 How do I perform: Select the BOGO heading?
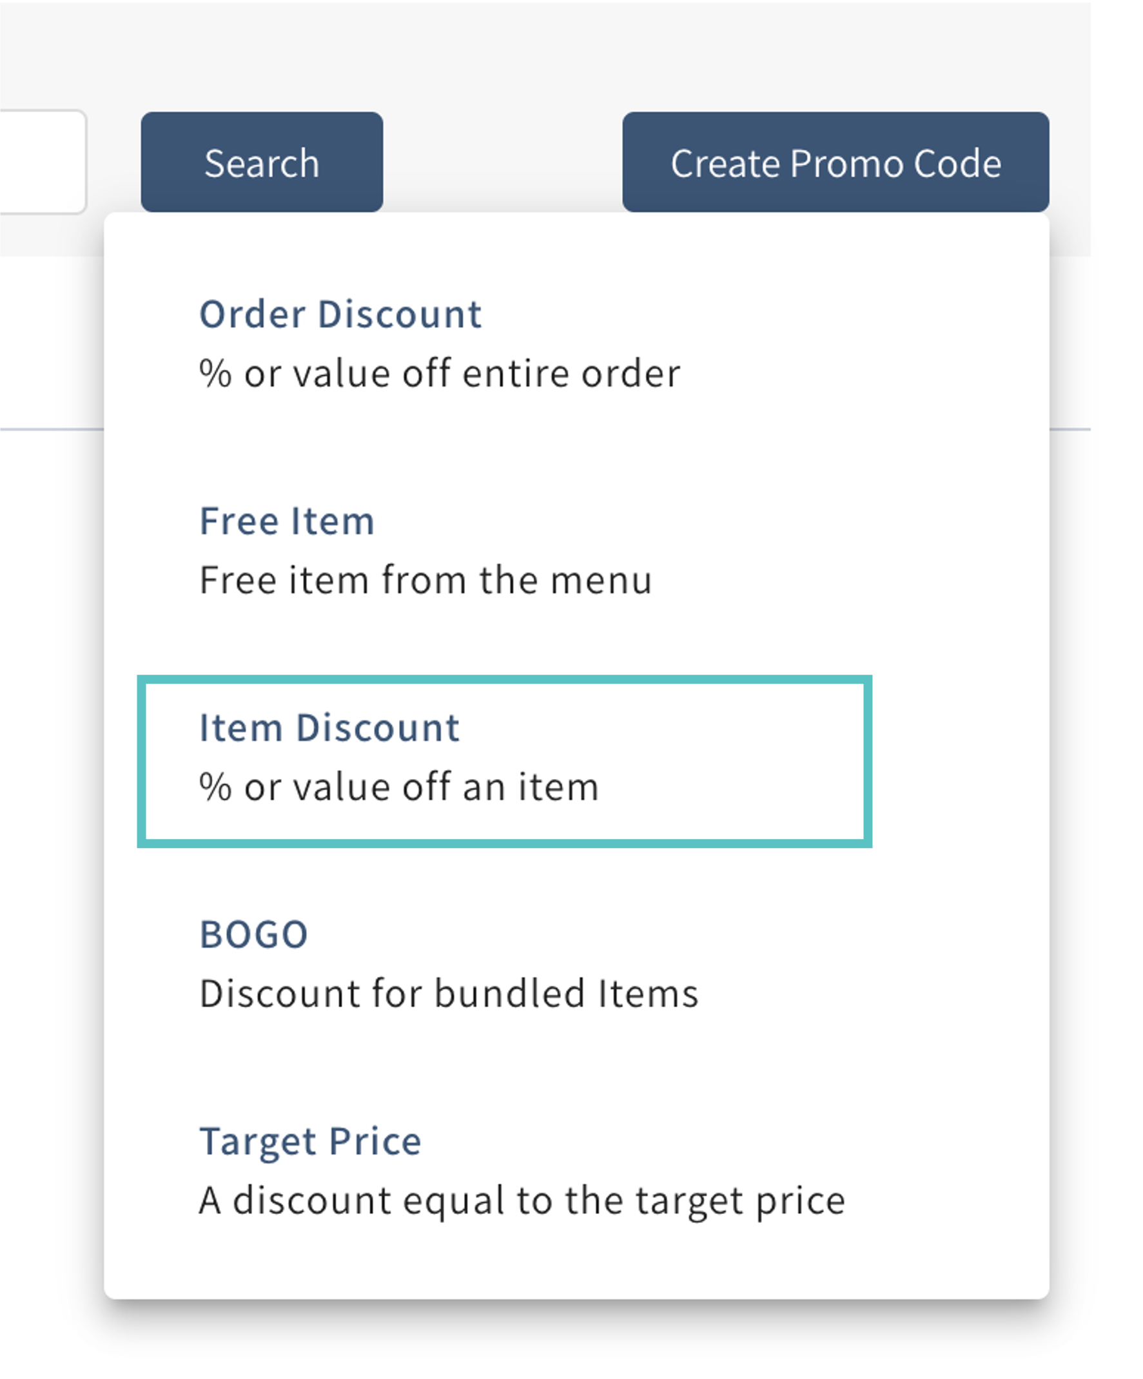(x=253, y=934)
